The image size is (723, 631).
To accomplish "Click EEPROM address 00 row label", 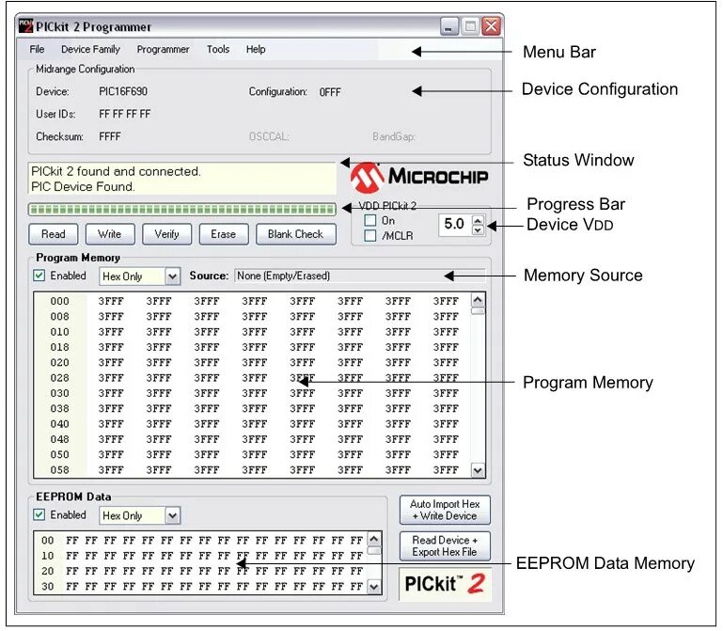I will pos(48,540).
